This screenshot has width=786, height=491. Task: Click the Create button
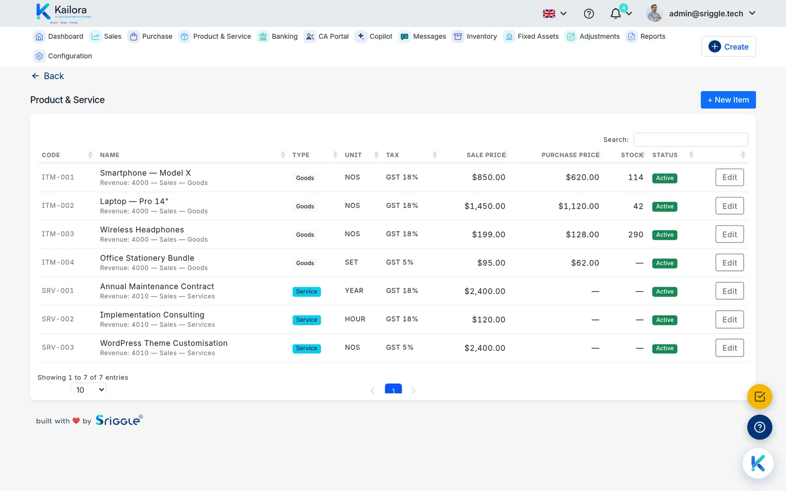click(x=729, y=47)
